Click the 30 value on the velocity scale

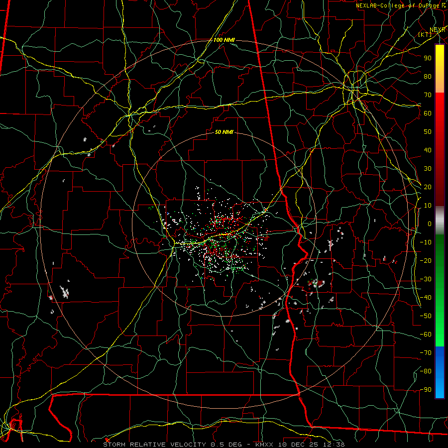(428, 169)
